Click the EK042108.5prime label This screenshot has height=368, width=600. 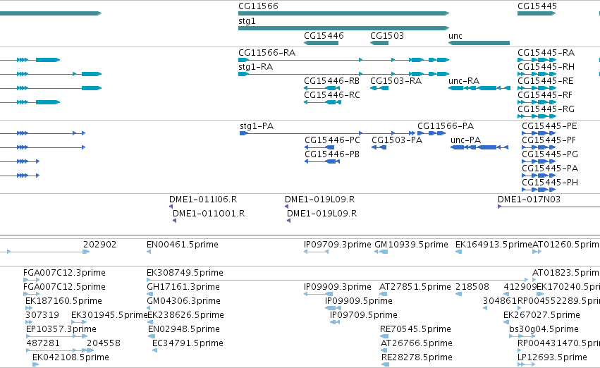pyautogui.click(x=71, y=357)
